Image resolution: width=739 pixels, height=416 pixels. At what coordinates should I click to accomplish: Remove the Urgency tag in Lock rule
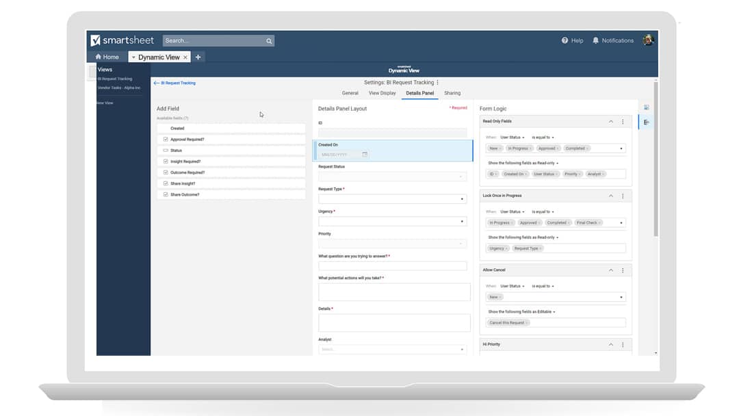[x=506, y=249]
